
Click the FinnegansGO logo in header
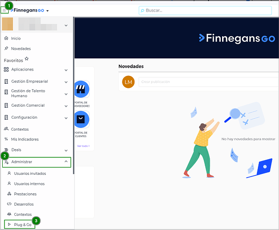27,10
